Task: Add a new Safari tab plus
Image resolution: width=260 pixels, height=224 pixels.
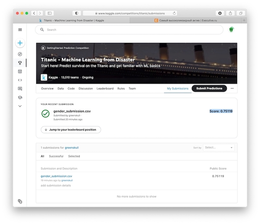Action: point(244,21)
